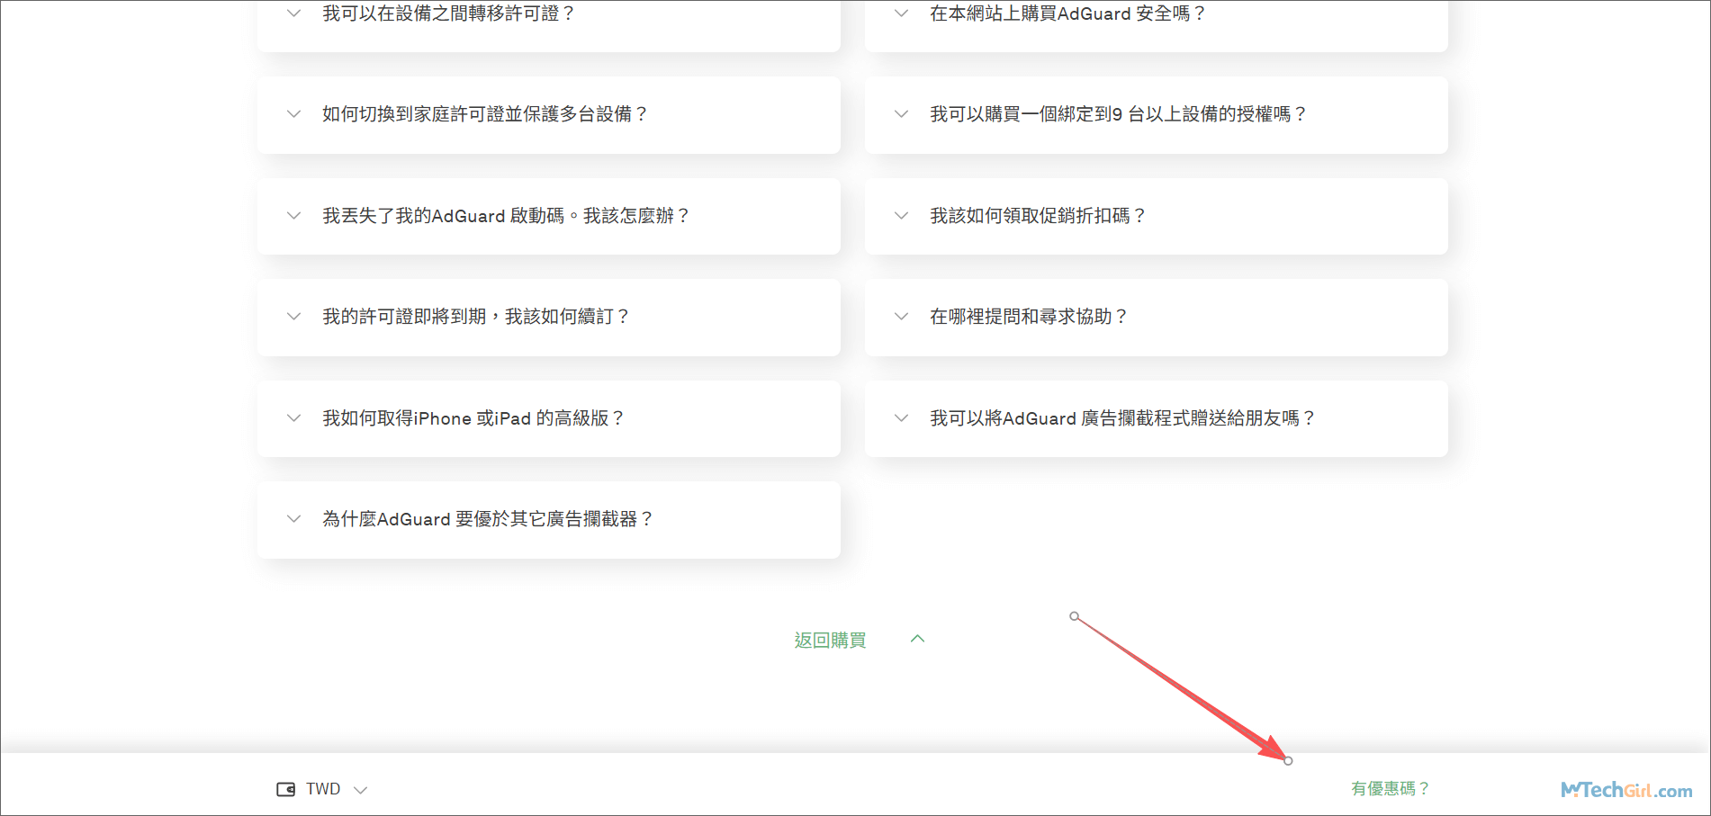
Task: Expand the FAQ on safety of buying AdGuard
Action: pyautogui.click(x=1067, y=13)
